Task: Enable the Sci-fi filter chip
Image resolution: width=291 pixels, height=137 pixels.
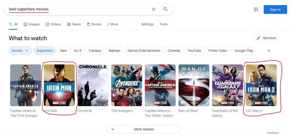Action: click(78, 51)
